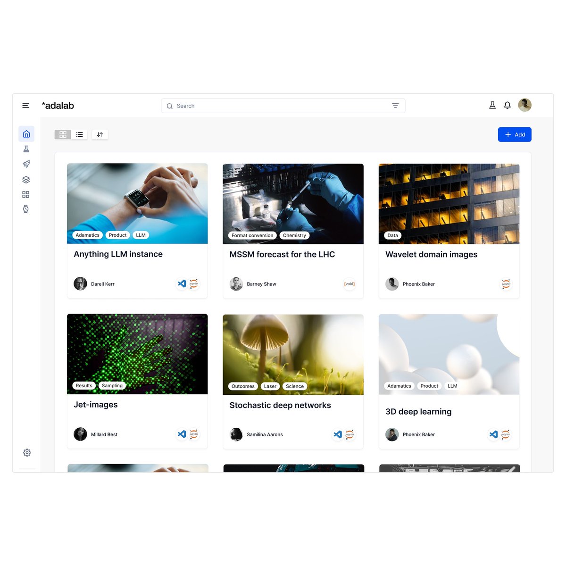Screen dimensions: 566x566
Task: Click Jupyter icon on Jet-images card
Action: point(194,434)
